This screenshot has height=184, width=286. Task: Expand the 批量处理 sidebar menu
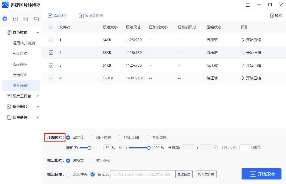(x=38, y=117)
